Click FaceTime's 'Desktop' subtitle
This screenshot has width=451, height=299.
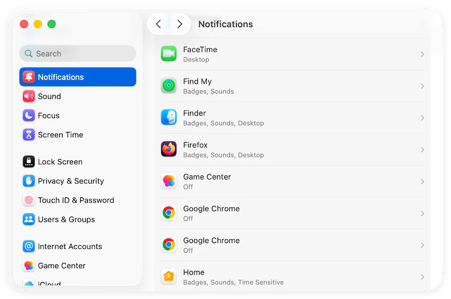click(196, 60)
